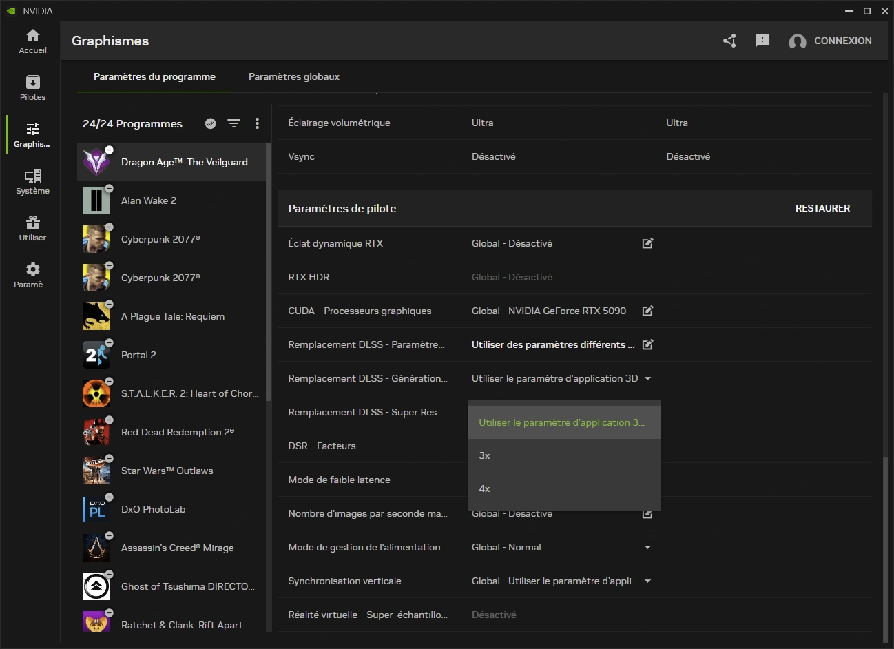Screen dimensions: 894x649
Task: Open the Paramètres gear section
Action: [32, 276]
